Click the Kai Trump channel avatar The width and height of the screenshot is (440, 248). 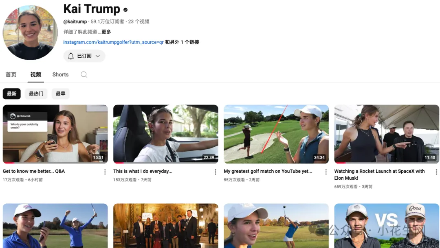(x=30, y=33)
